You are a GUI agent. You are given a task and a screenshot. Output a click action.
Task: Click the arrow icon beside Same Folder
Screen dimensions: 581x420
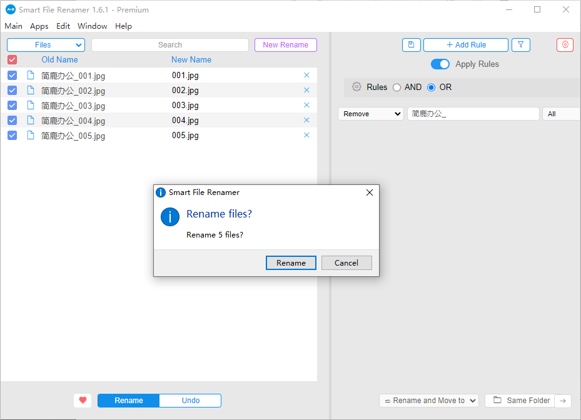click(x=563, y=401)
